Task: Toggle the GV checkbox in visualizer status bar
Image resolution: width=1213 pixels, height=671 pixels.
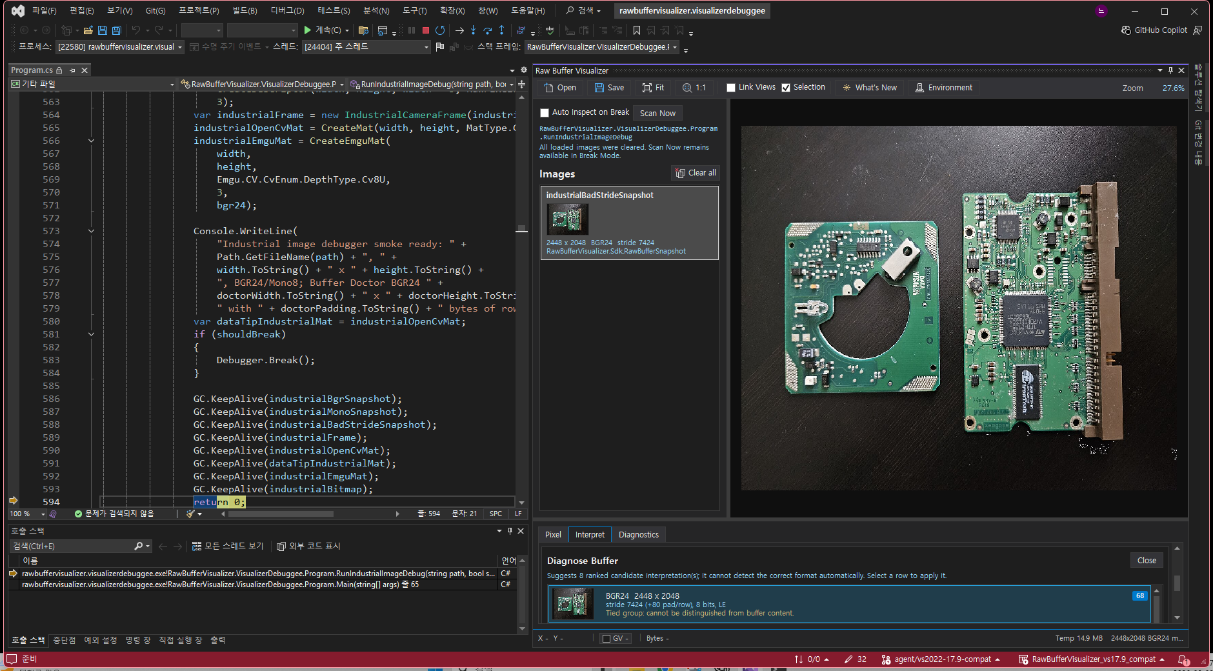Action: tap(606, 639)
